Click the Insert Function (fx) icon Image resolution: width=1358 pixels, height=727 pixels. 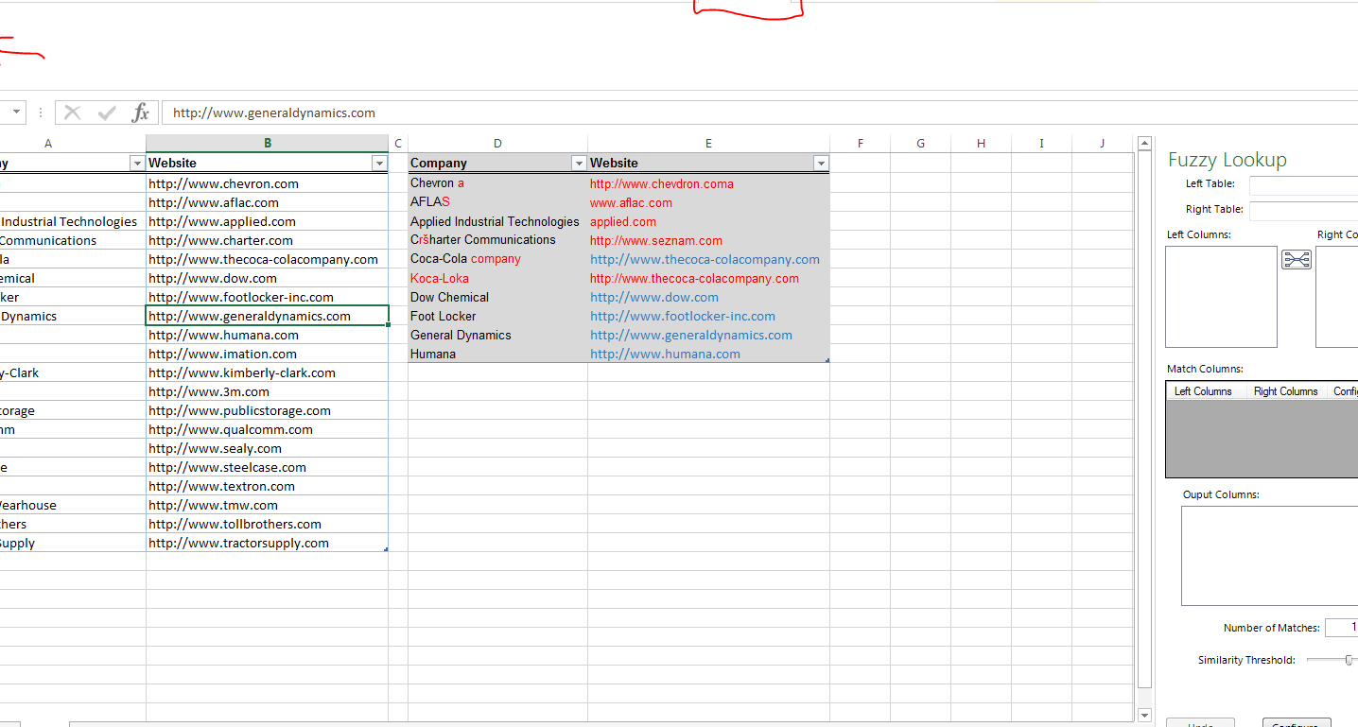pyautogui.click(x=141, y=112)
